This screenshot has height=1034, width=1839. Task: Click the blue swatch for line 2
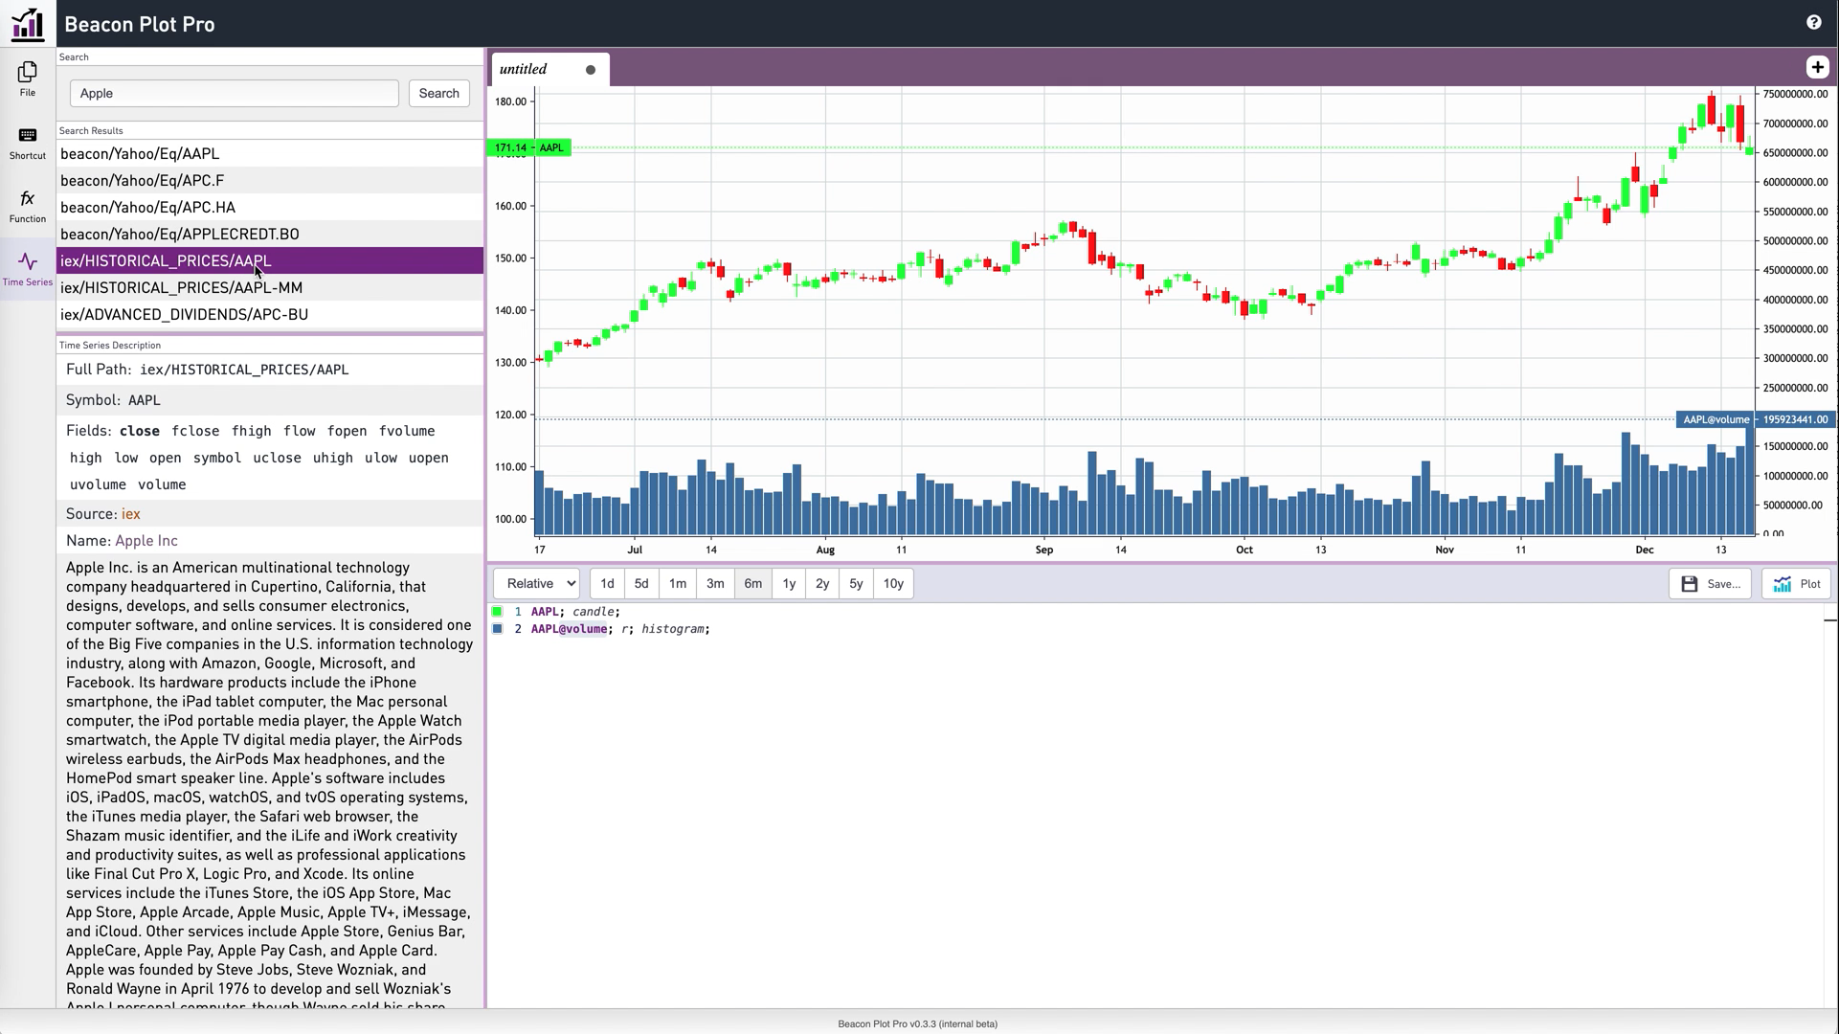tap(498, 629)
